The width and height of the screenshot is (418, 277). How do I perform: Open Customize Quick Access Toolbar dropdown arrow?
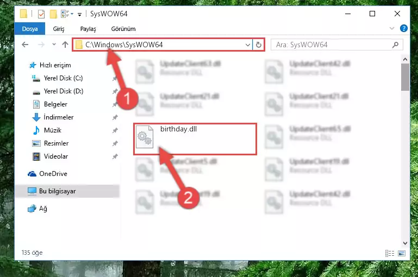point(79,14)
